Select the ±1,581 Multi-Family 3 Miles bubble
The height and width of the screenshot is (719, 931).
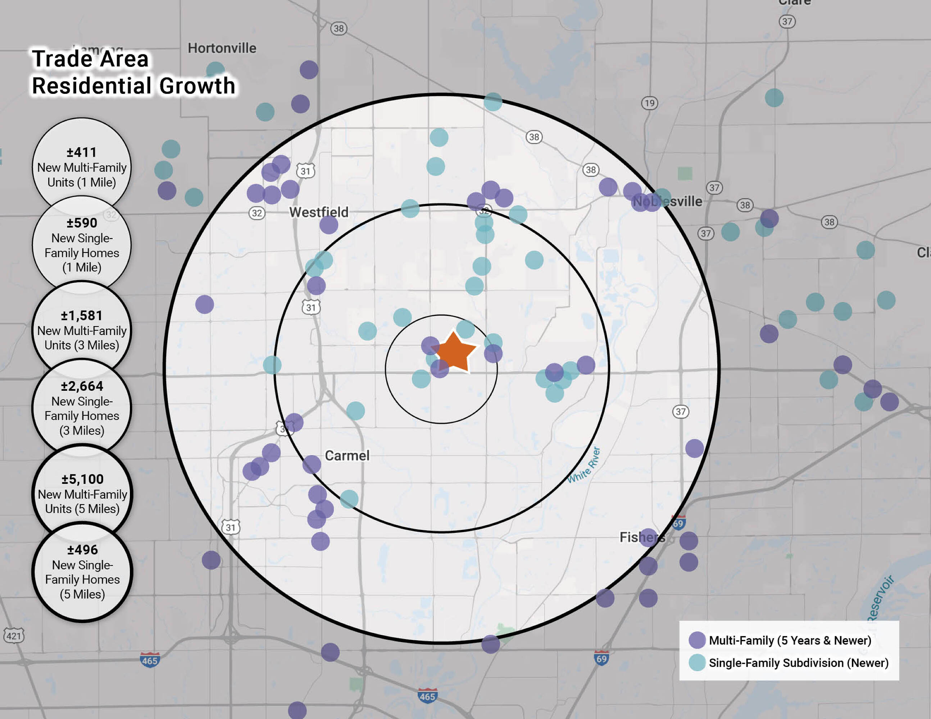(81, 330)
